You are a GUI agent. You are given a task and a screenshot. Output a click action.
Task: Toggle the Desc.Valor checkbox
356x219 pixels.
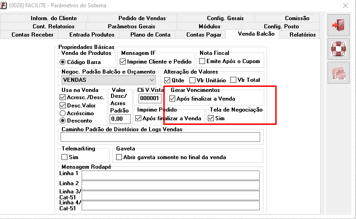pos(62,106)
